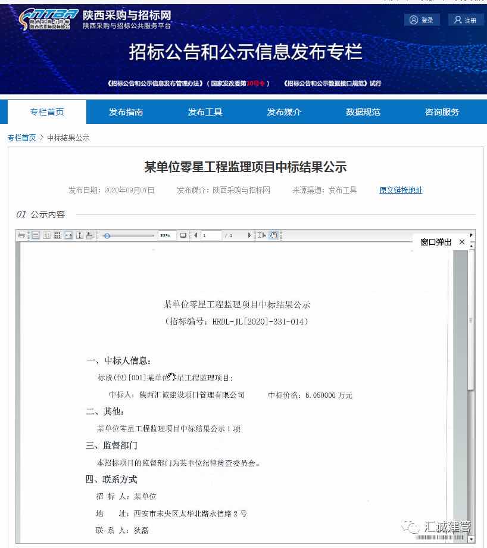
Task: Click the print icon in the PDF toolbar
Action: (21, 235)
